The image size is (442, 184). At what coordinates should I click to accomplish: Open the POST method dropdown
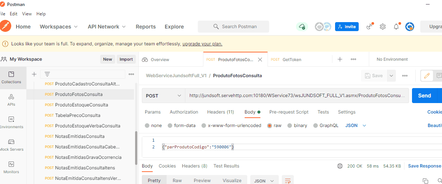pos(163,96)
